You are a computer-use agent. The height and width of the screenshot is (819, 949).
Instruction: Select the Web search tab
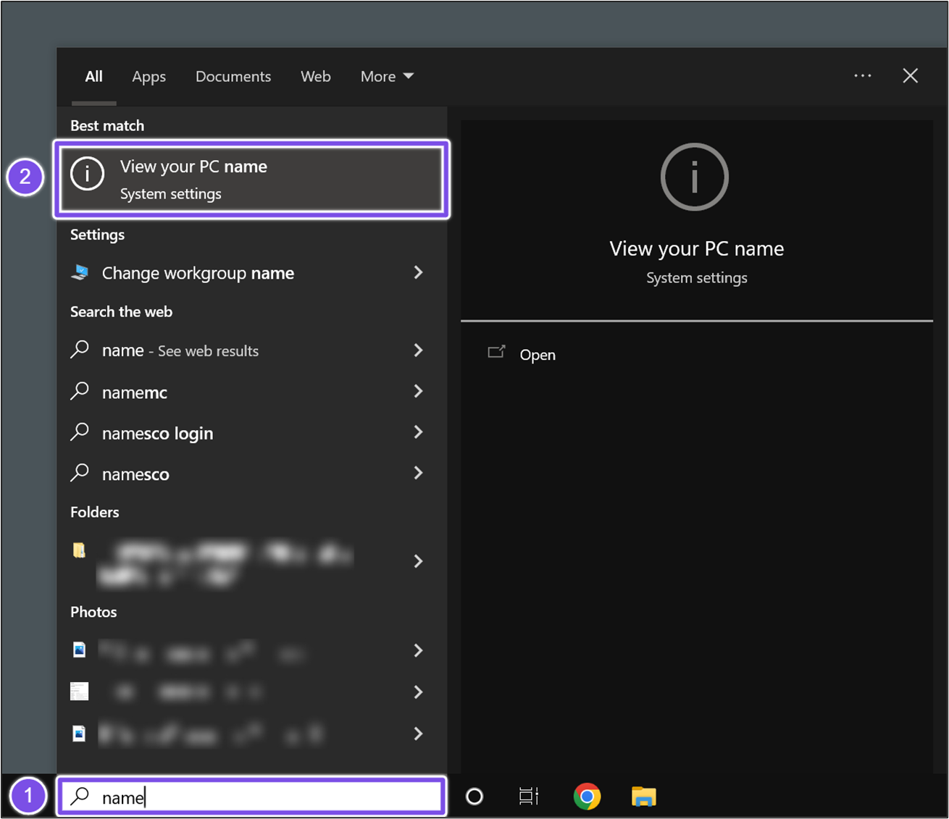click(315, 77)
